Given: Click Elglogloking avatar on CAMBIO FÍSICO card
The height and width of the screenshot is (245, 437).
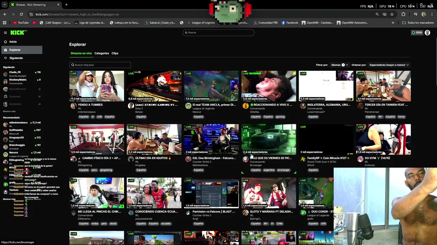Looking at the screenshot, I should (73, 159).
